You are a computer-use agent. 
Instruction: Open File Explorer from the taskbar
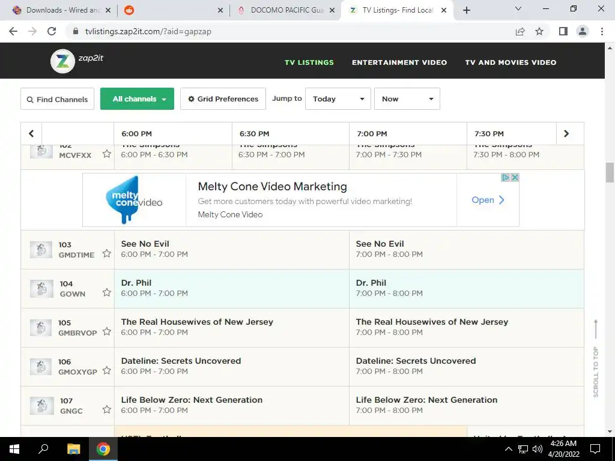tap(73, 449)
